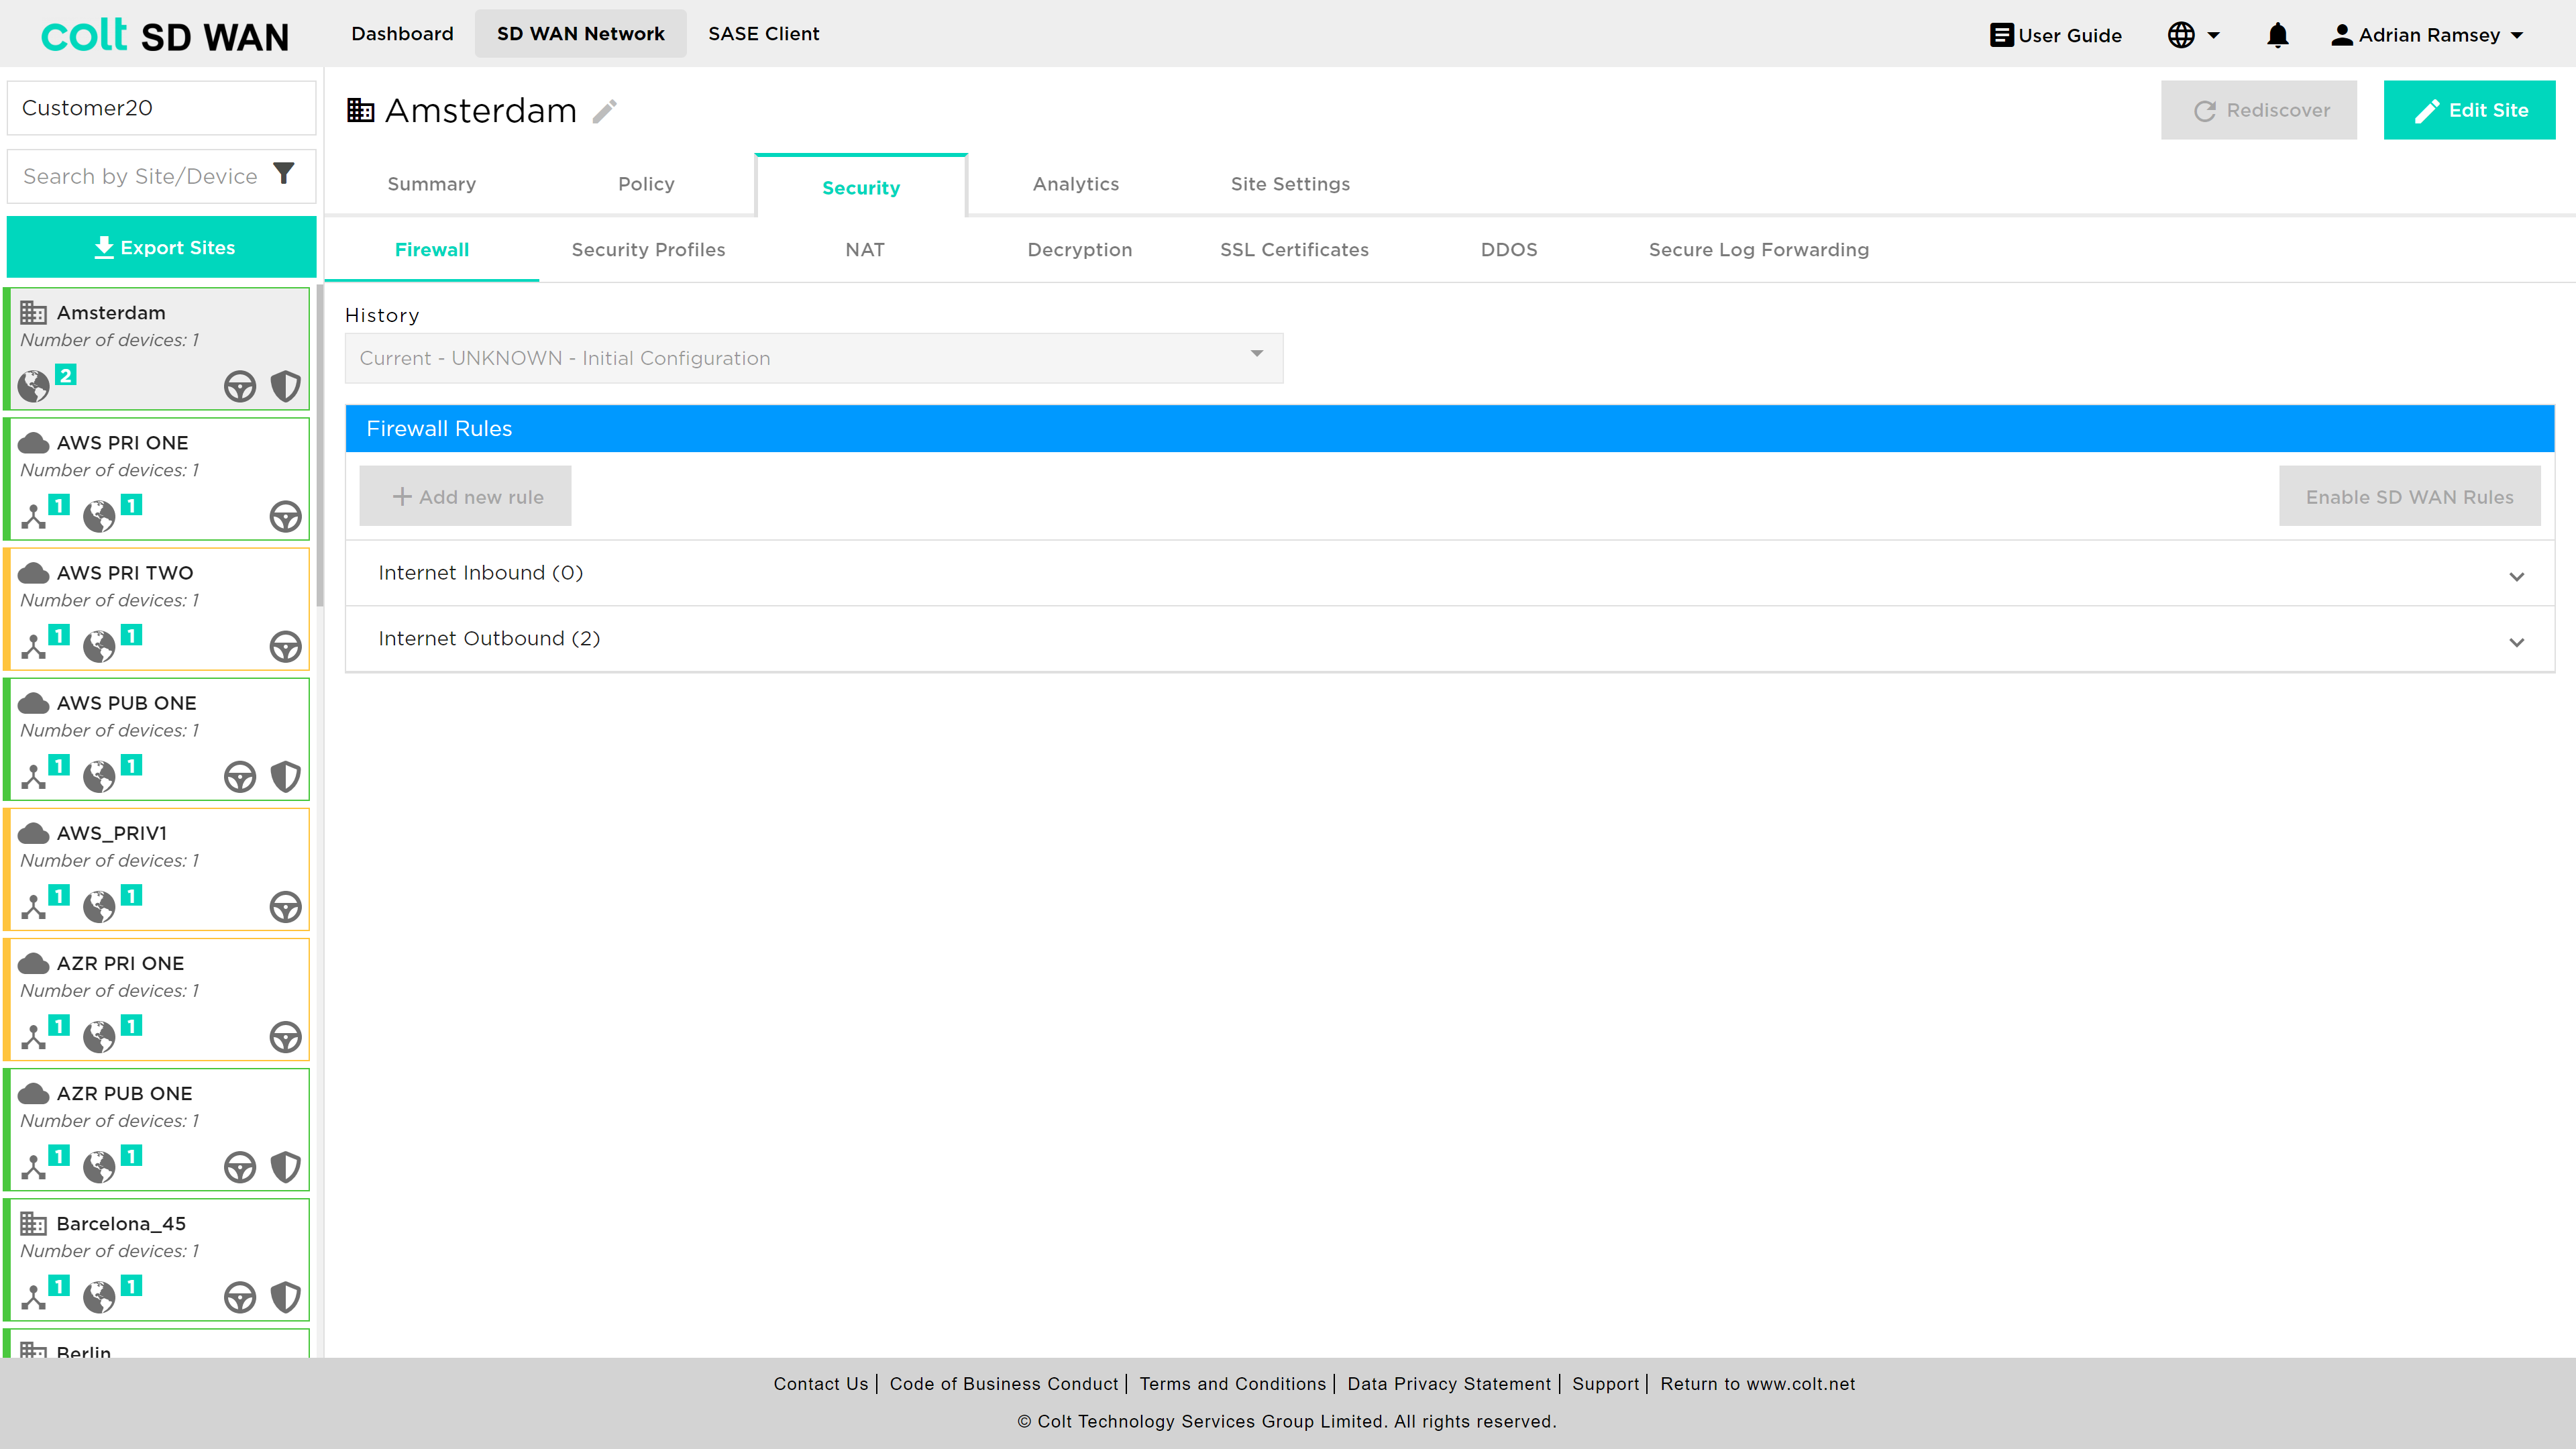Switch to the Analytics tab
The image size is (2576, 1449).
tap(1076, 184)
